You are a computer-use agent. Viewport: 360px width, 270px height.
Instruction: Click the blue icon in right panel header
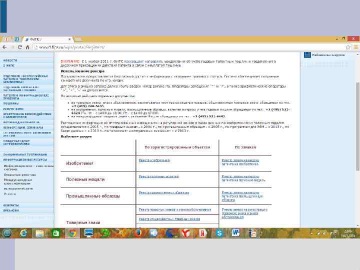point(307,55)
